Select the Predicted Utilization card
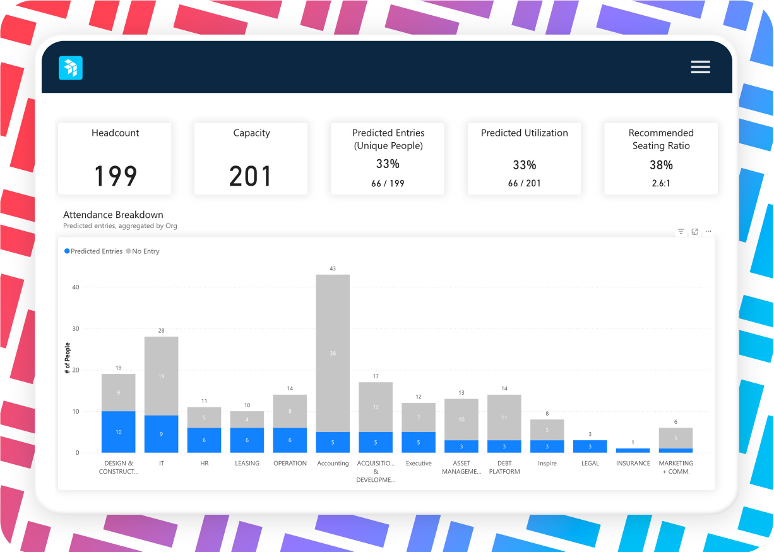 524,159
